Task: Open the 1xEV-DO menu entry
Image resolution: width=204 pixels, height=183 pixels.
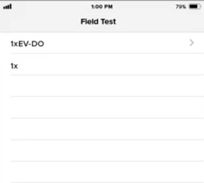Action: (102, 43)
